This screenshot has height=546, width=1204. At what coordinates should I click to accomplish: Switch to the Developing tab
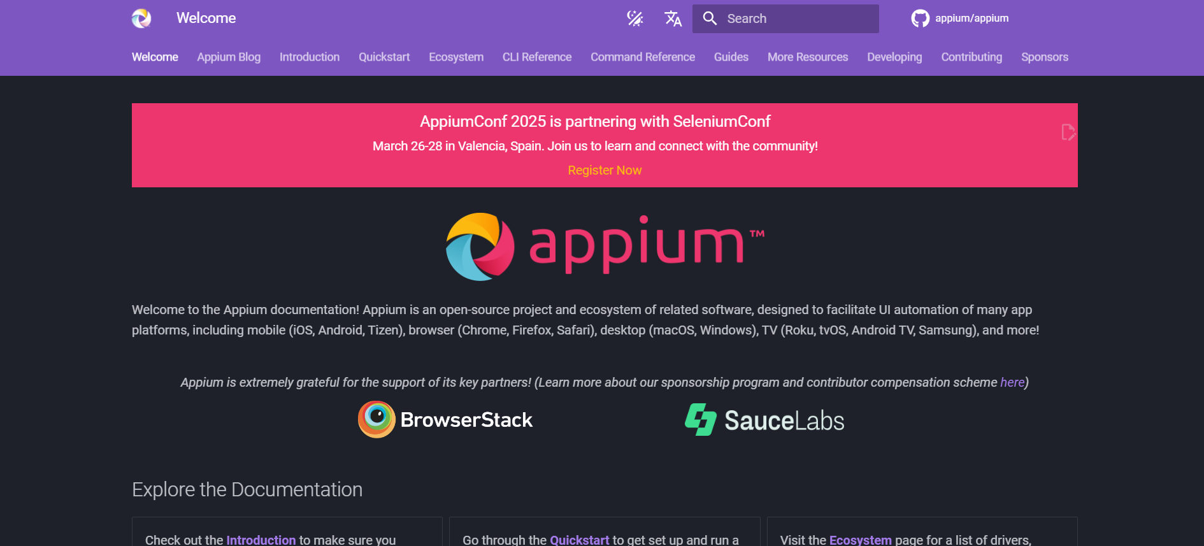894,57
